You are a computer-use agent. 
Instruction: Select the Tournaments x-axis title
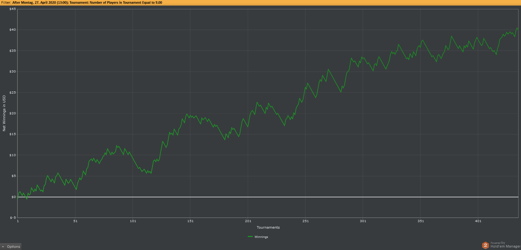(268, 227)
